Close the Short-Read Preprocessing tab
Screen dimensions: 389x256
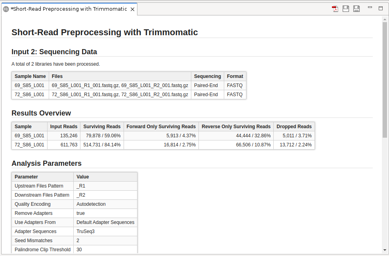(x=133, y=9)
